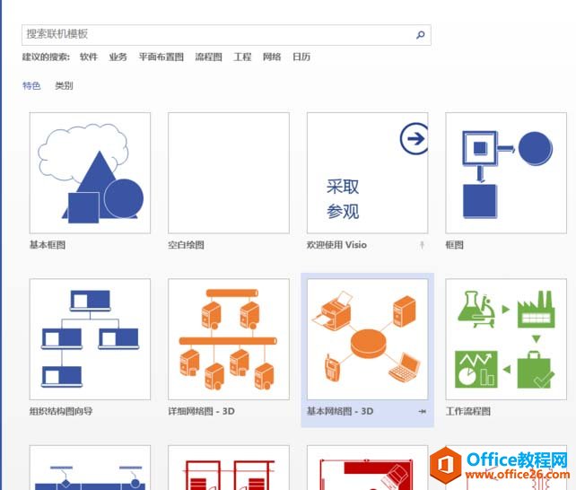Click the search magnifier icon
This screenshot has width=576, height=490.
(420, 35)
